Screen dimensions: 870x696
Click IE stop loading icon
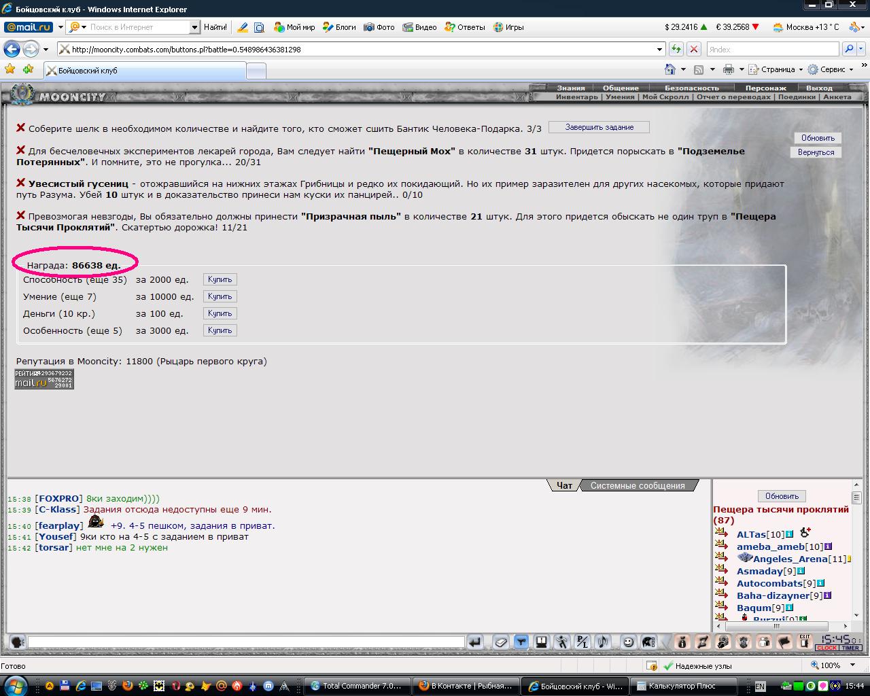point(693,49)
